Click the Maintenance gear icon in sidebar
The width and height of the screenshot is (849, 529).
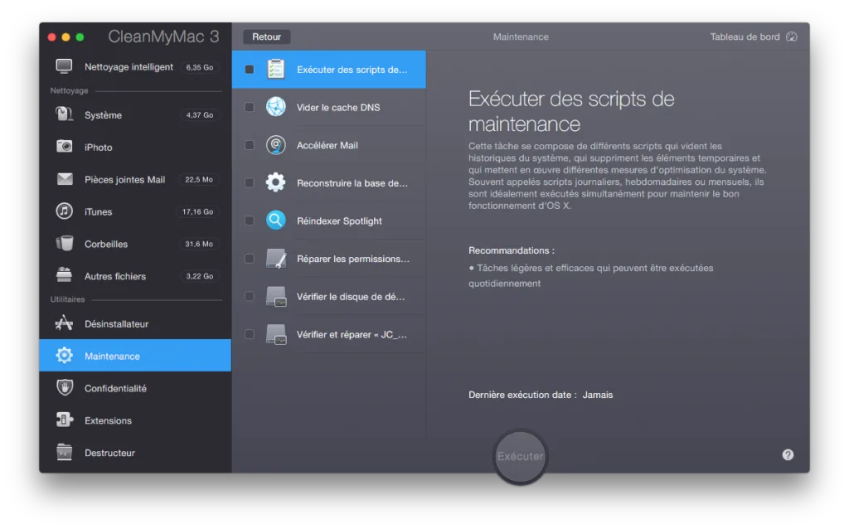[x=64, y=355]
